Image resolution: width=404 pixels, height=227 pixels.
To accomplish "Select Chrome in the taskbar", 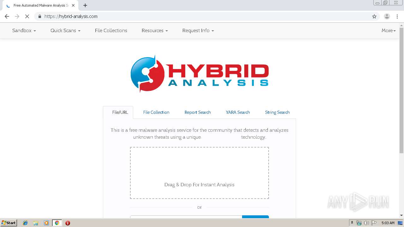I will click(57, 223).
